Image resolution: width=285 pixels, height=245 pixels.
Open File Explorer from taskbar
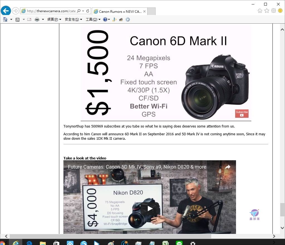pos(43,243)
